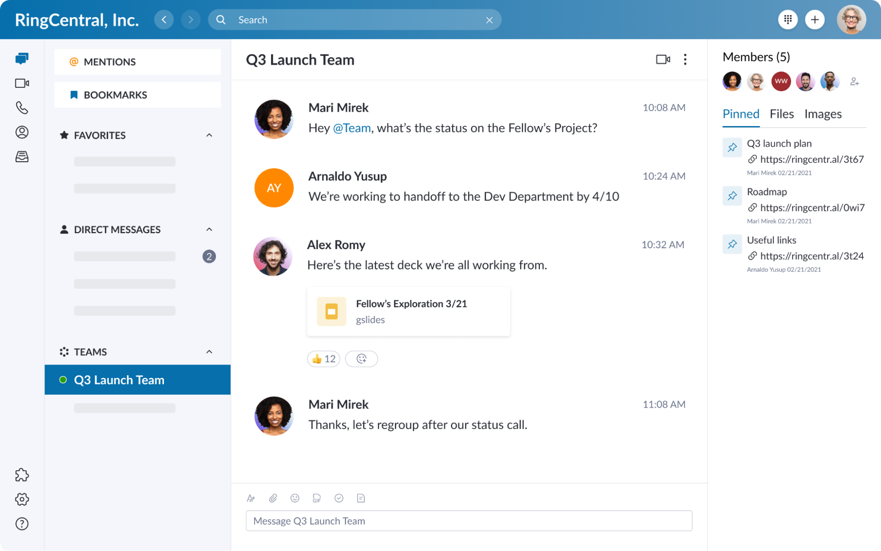
Task: Click the emoji reaction icon on message
Action: 361,359
